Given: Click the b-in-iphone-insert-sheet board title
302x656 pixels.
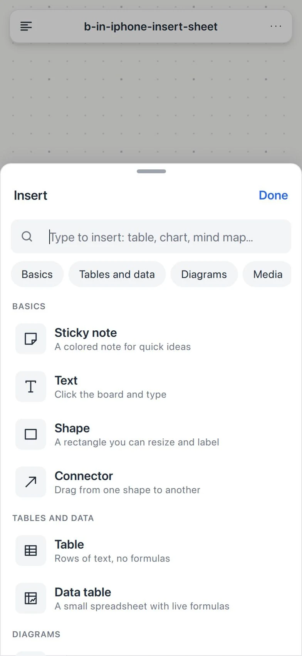Looking at the screenshot, I should coord(151,27).
